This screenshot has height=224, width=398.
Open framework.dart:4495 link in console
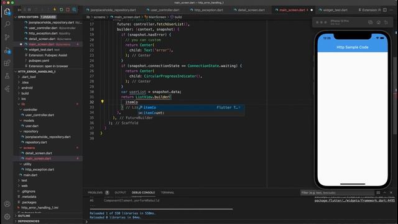354,200
